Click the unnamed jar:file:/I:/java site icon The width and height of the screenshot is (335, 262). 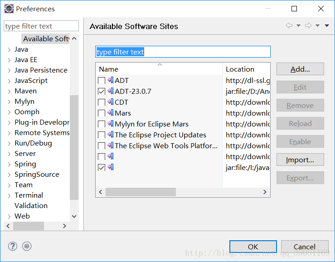click(x=111, y=168)
